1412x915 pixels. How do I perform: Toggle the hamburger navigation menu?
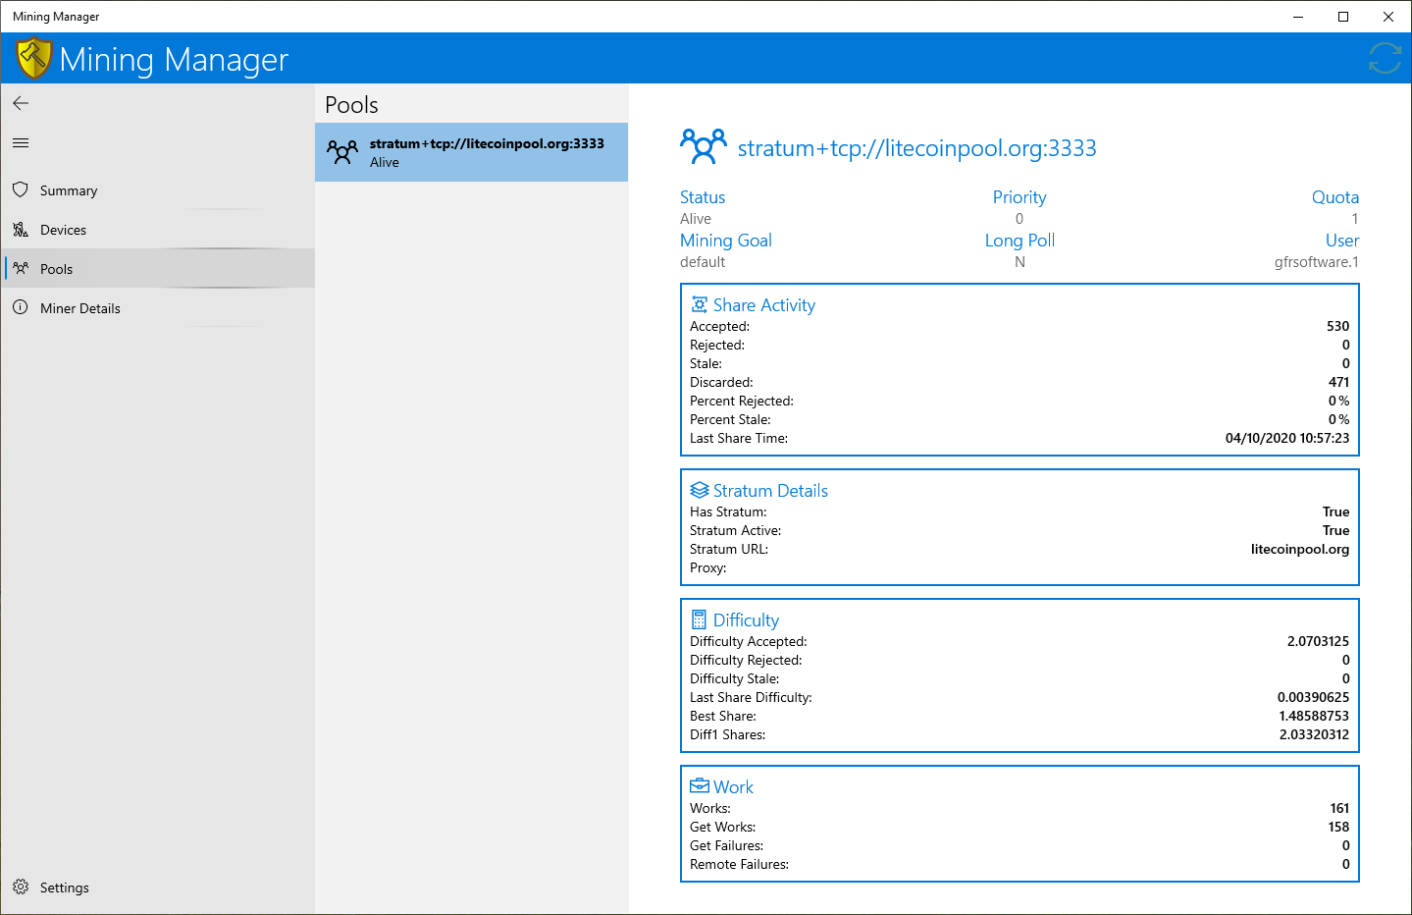(x=21, y=142)
